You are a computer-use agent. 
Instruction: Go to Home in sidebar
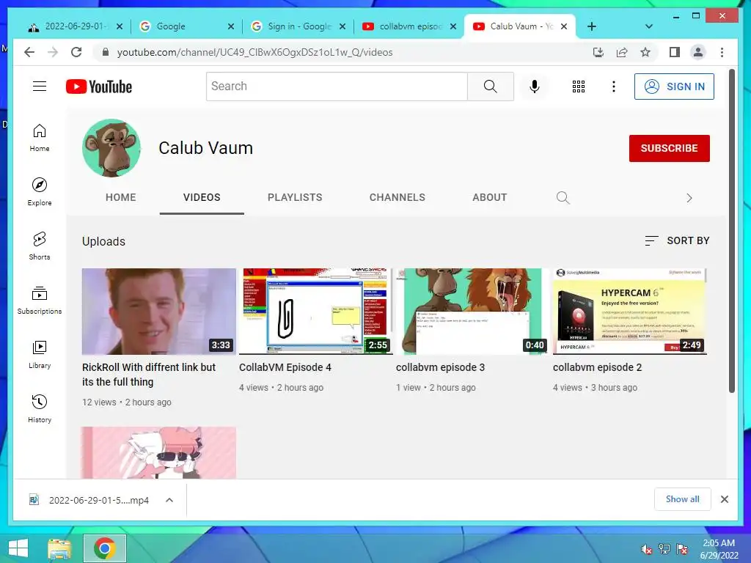click(x=40, y=138)
